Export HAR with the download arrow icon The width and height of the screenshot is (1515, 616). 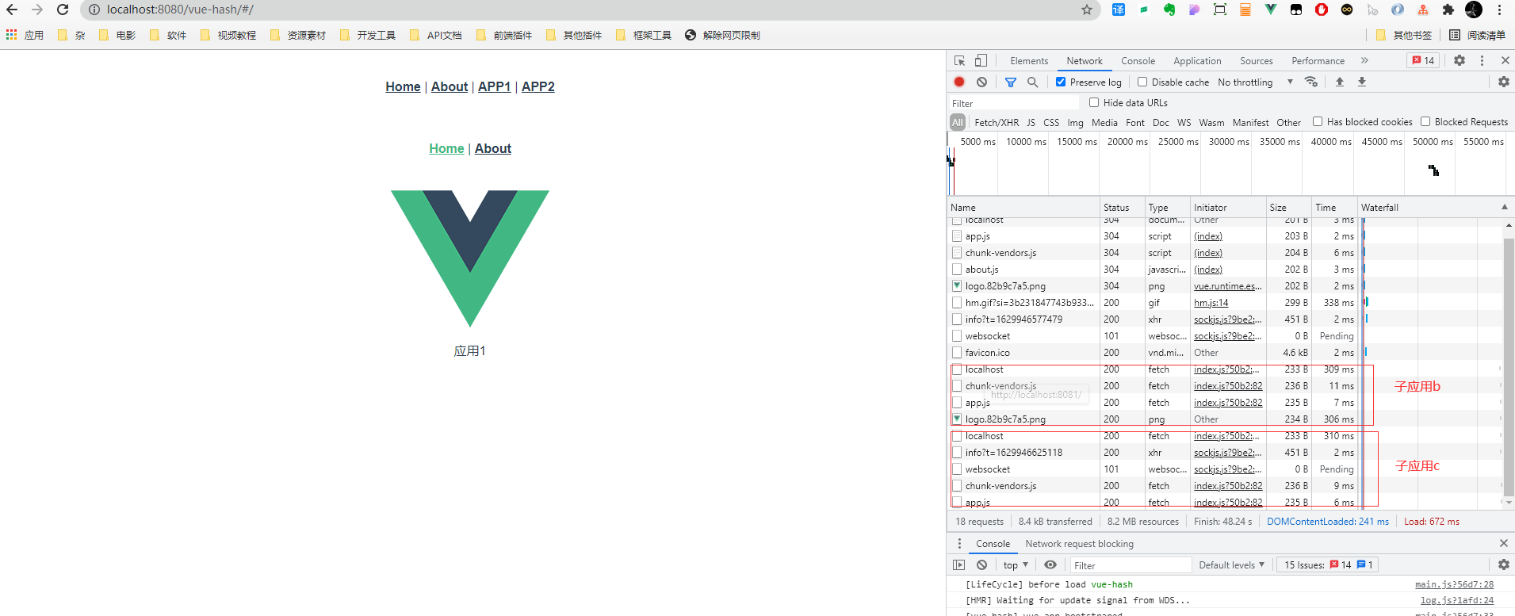pyautogui.click(x=1362, y=82)
